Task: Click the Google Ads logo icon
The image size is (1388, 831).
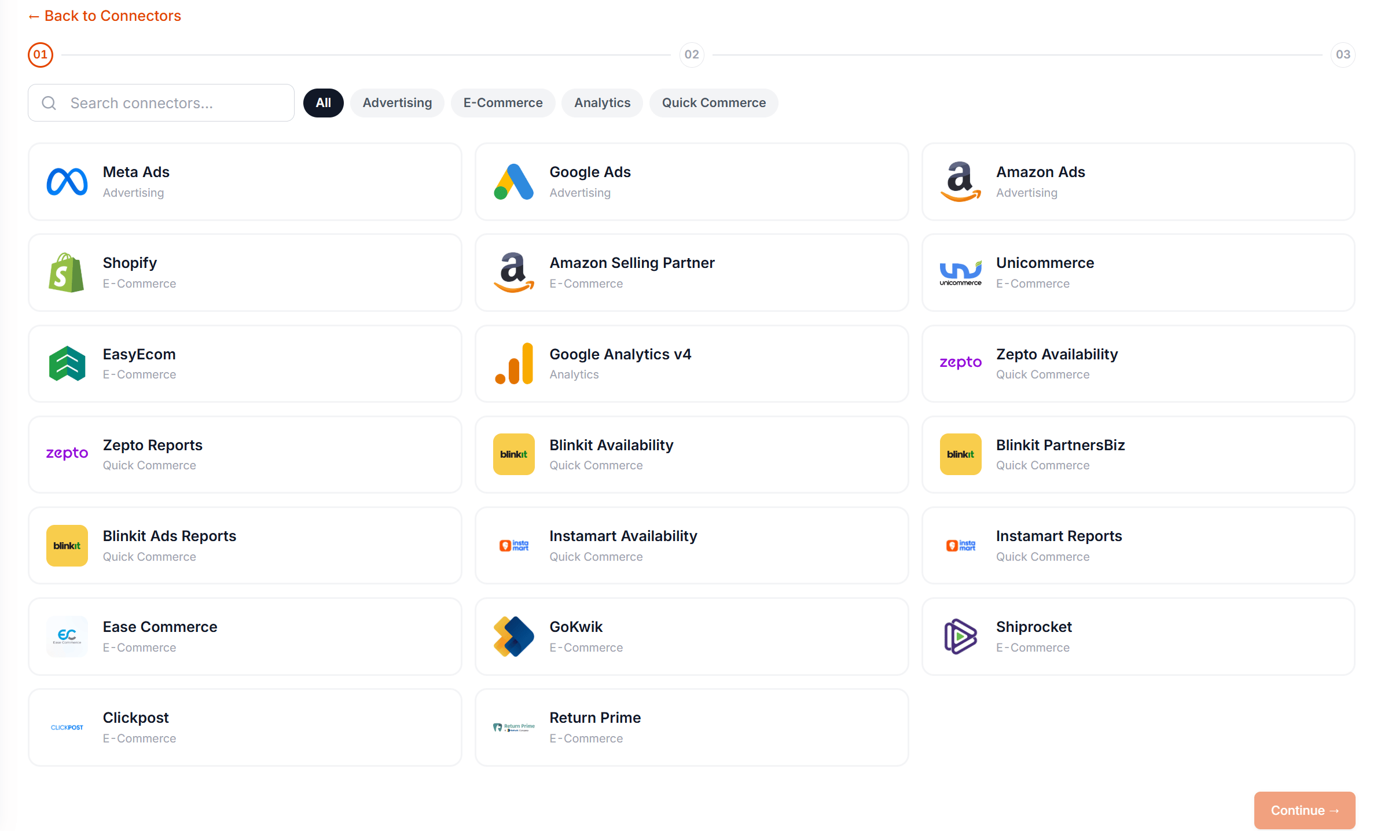Action: pos(514,182)
